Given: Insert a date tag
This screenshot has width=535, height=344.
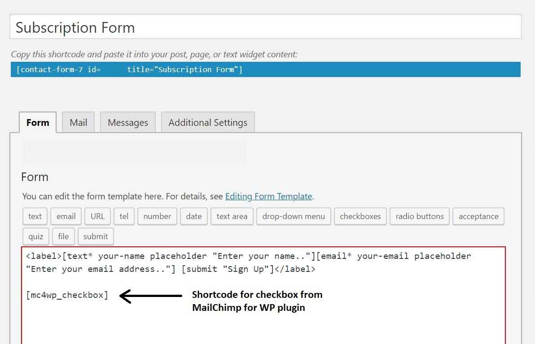Looking at the screenshot, I should pyautogui.click(x=194, y=216).
